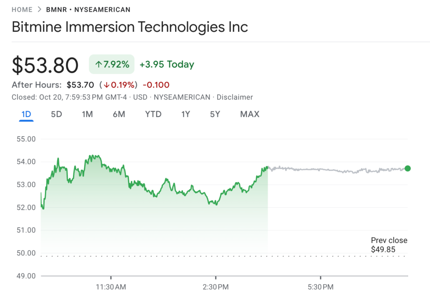Click the BMNR ticker breadcrumb

[x=57, y=9]
